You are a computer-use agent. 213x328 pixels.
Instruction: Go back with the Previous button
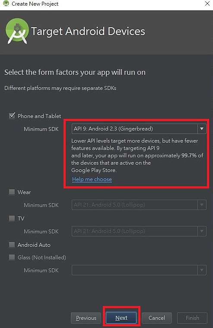[86, 318]
